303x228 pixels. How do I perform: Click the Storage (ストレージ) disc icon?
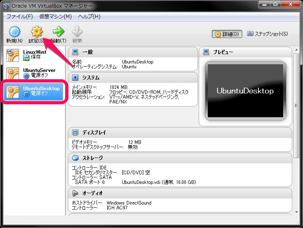pos(75,158)
